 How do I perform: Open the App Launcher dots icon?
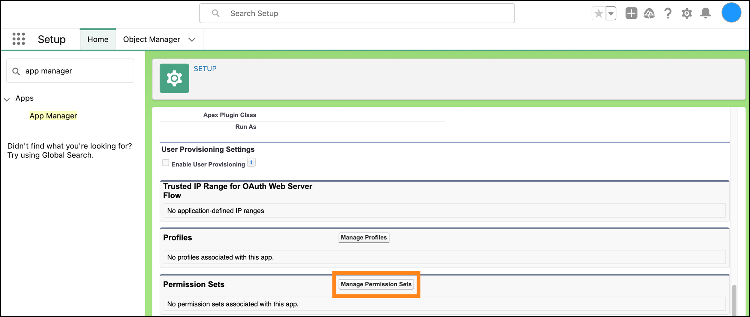(18, 39)
